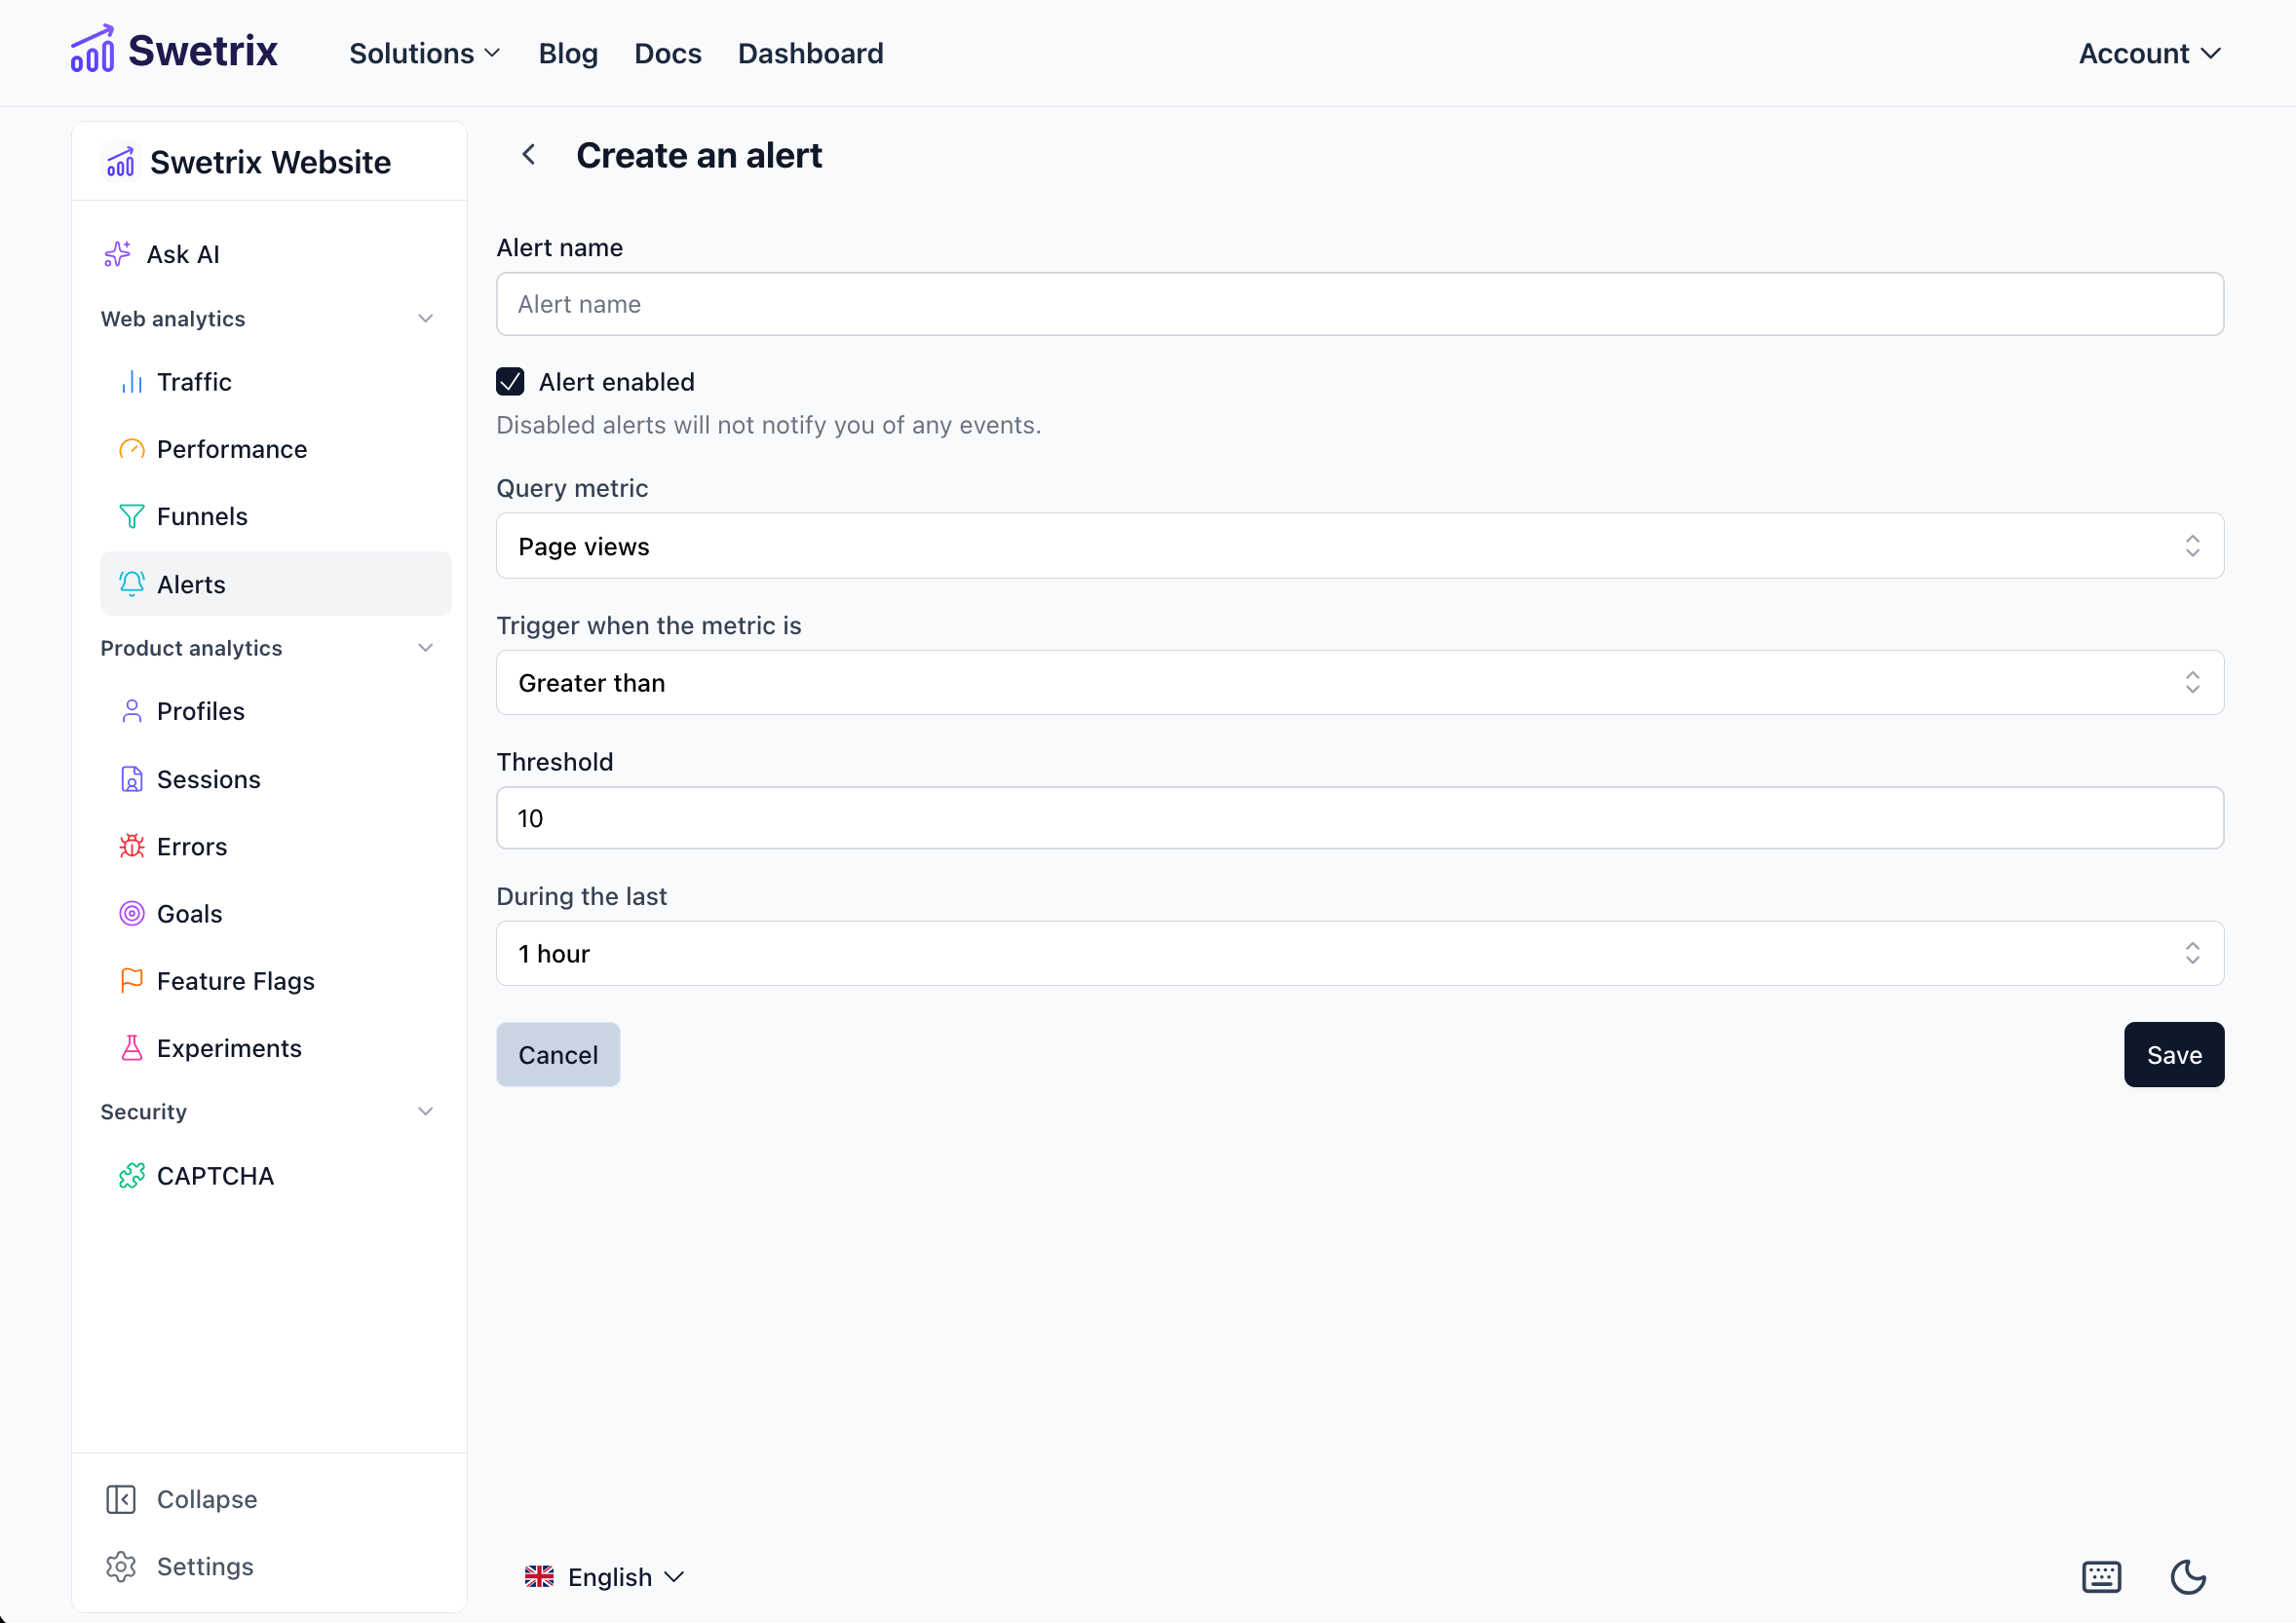Open Experiments via the flask icon

[x=131, y=1047]
